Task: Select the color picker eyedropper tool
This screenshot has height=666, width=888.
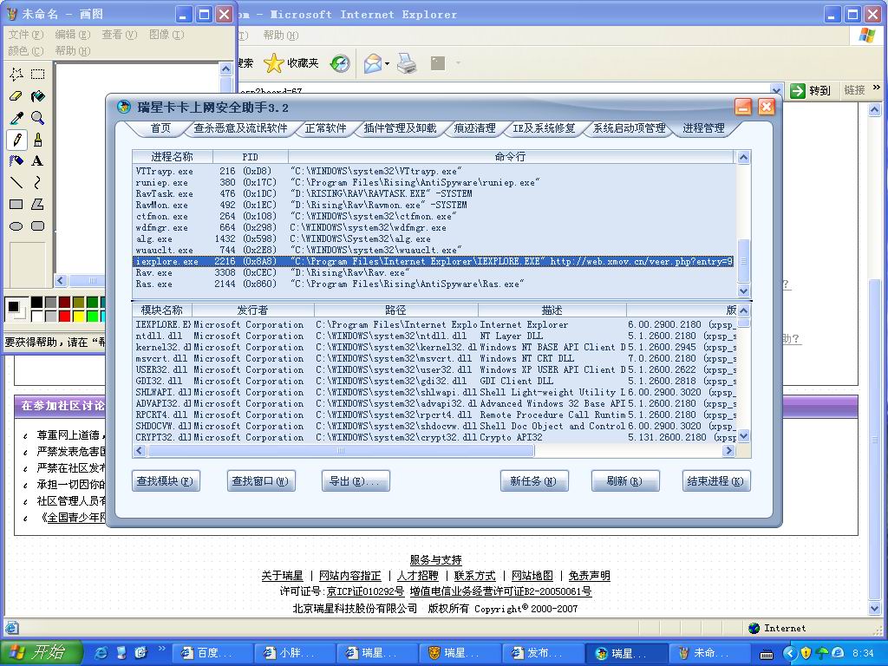Action: 16,118
